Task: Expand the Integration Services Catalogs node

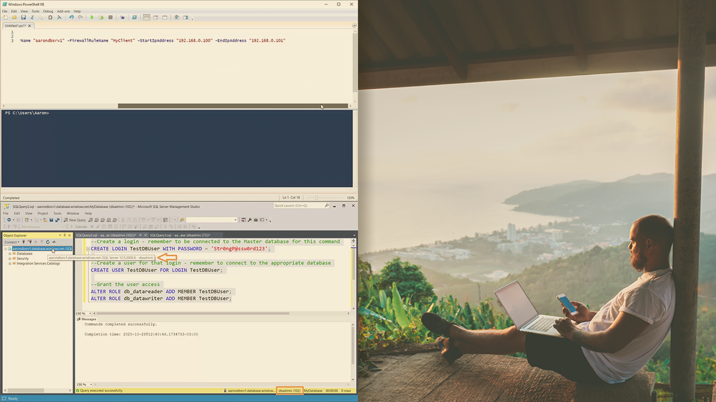Action: click(x=10, y=264)
